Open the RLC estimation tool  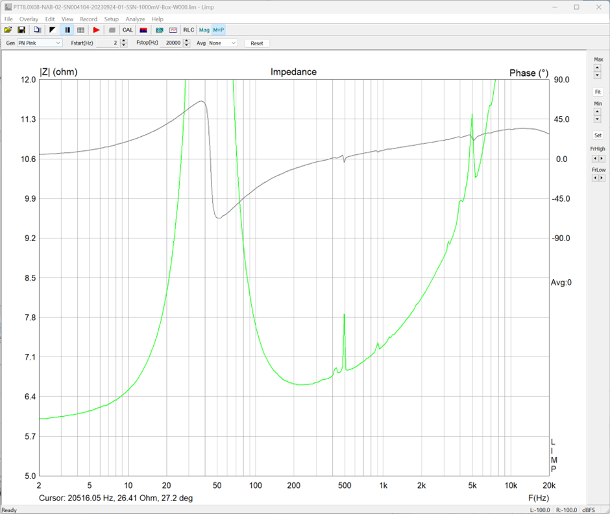(189, 30)
